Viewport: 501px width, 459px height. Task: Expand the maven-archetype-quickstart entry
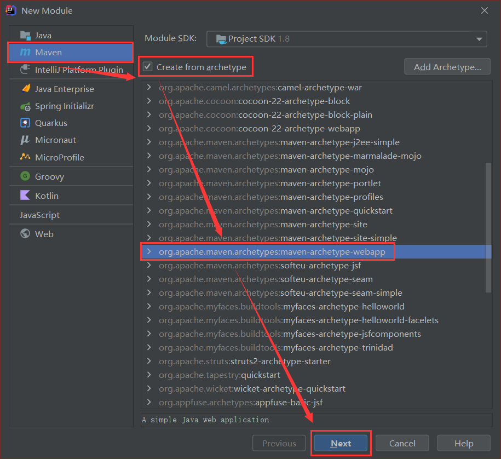pyautogui.click(x=149, y=211)
